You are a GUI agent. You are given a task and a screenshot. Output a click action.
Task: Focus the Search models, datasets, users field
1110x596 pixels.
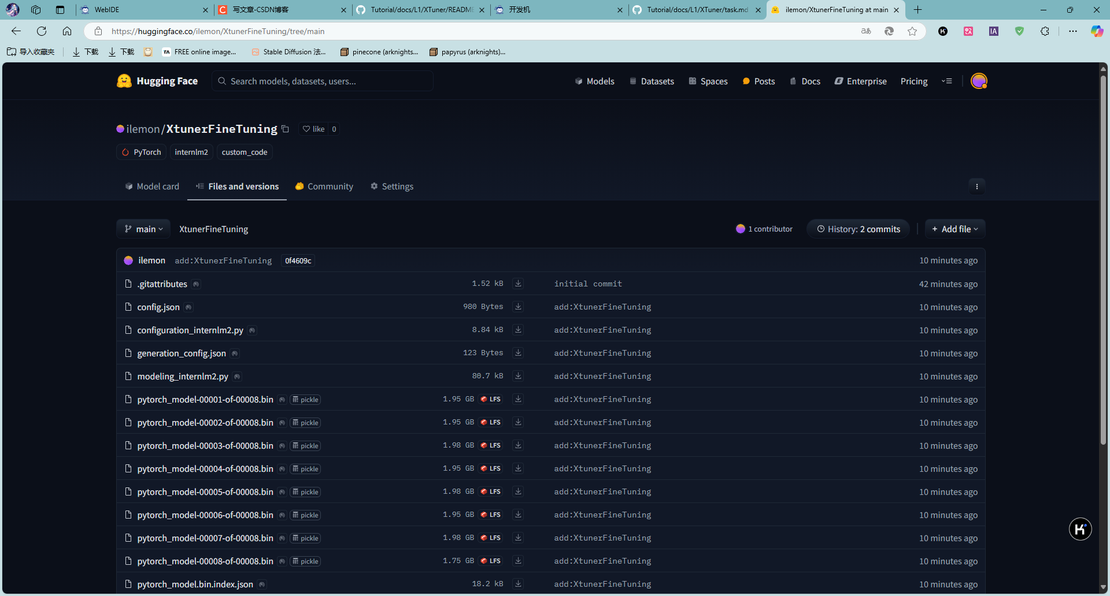click(323, 81)
